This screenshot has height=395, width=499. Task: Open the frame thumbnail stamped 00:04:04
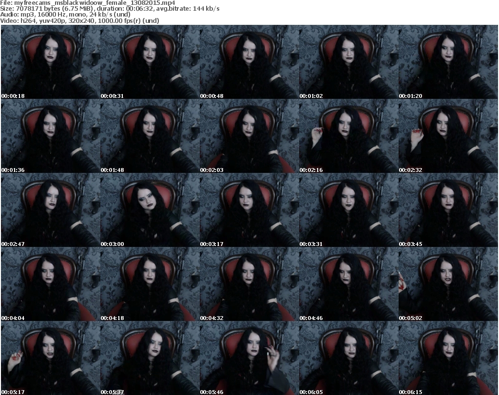coord(51,284)
